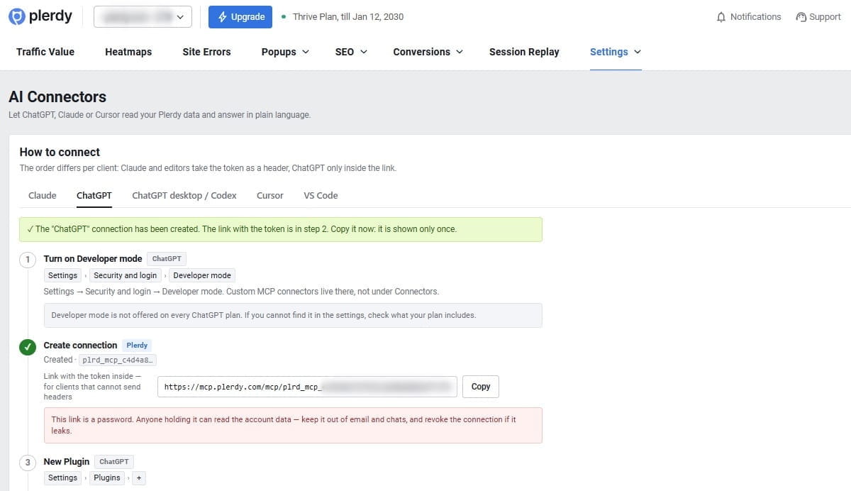Open the blurred site selector dropdown

point(143,17)
